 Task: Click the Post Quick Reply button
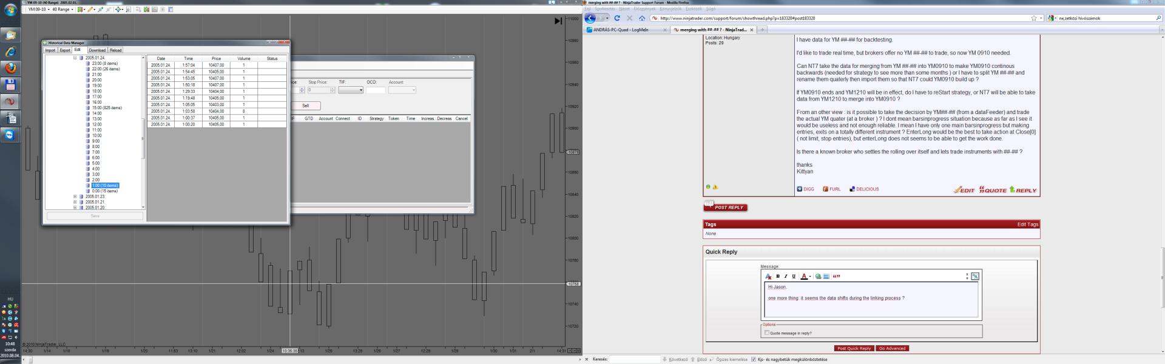[854, 348]
